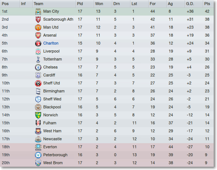Viewport: 217px width, 170px height.
Task: Click the Tottenham cockerel crest
Action: 38,59
